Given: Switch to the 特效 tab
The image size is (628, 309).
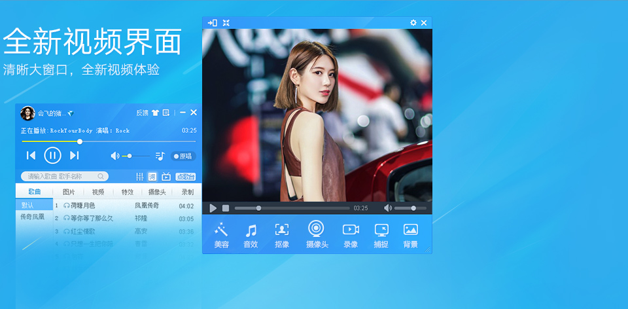Looking at the screenshot, I should click(x=128, y=192).
